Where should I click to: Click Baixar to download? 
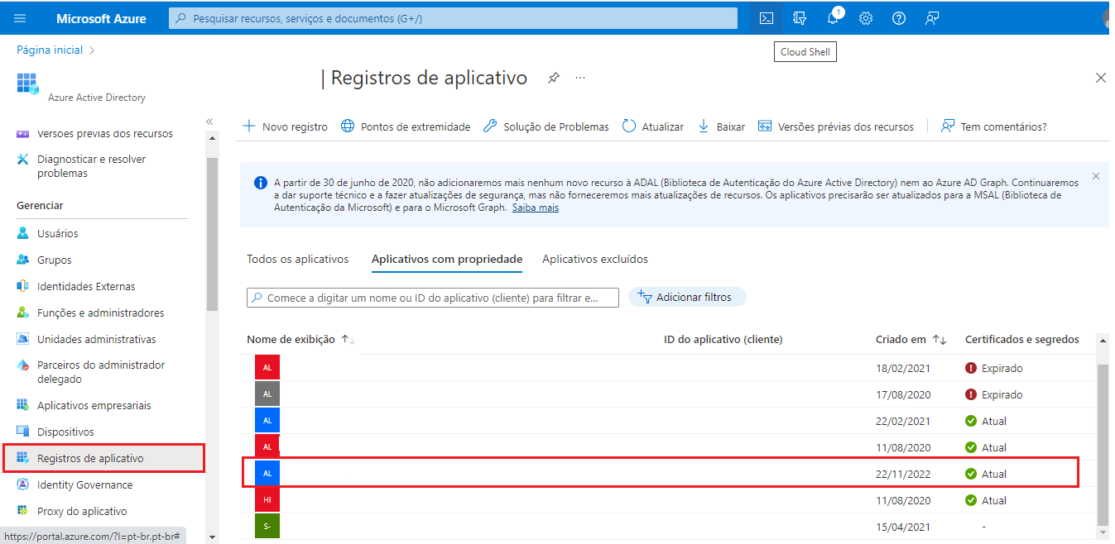pyautogui.click(x=721, y=126)
